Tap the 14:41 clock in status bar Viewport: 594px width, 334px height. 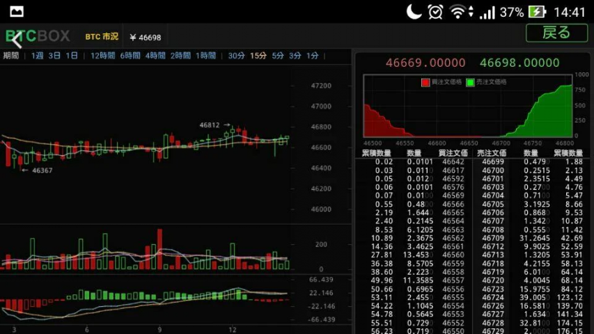pos(570,12)
